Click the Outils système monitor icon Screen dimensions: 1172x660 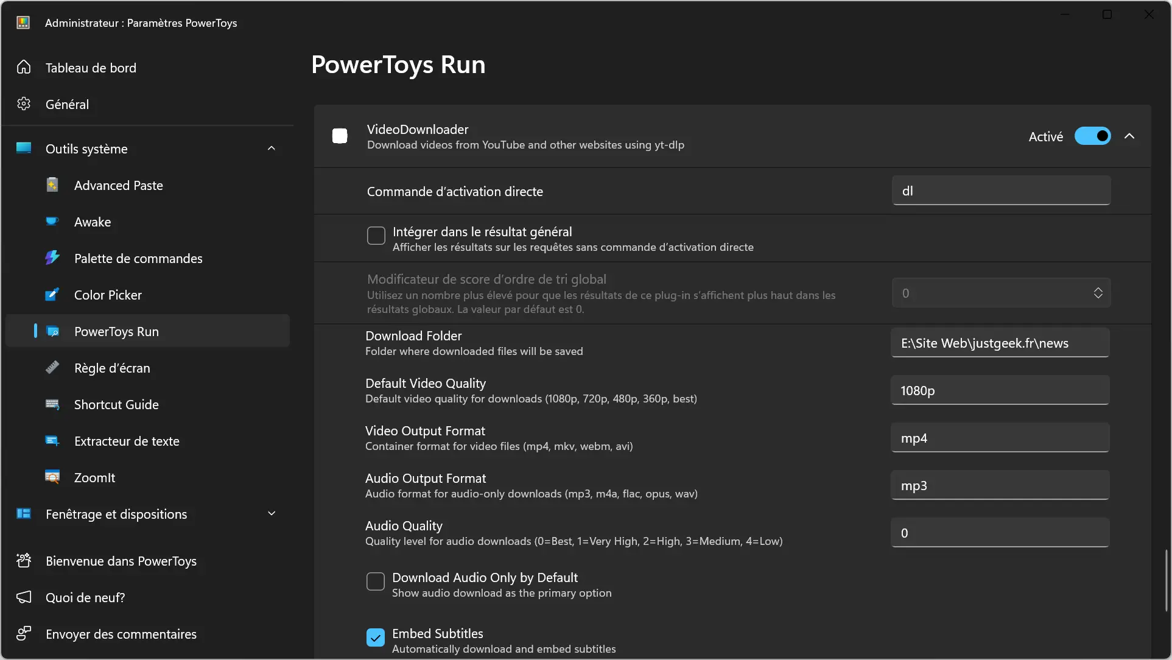coord(24,148)
